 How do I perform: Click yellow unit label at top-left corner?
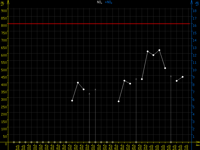2,3
